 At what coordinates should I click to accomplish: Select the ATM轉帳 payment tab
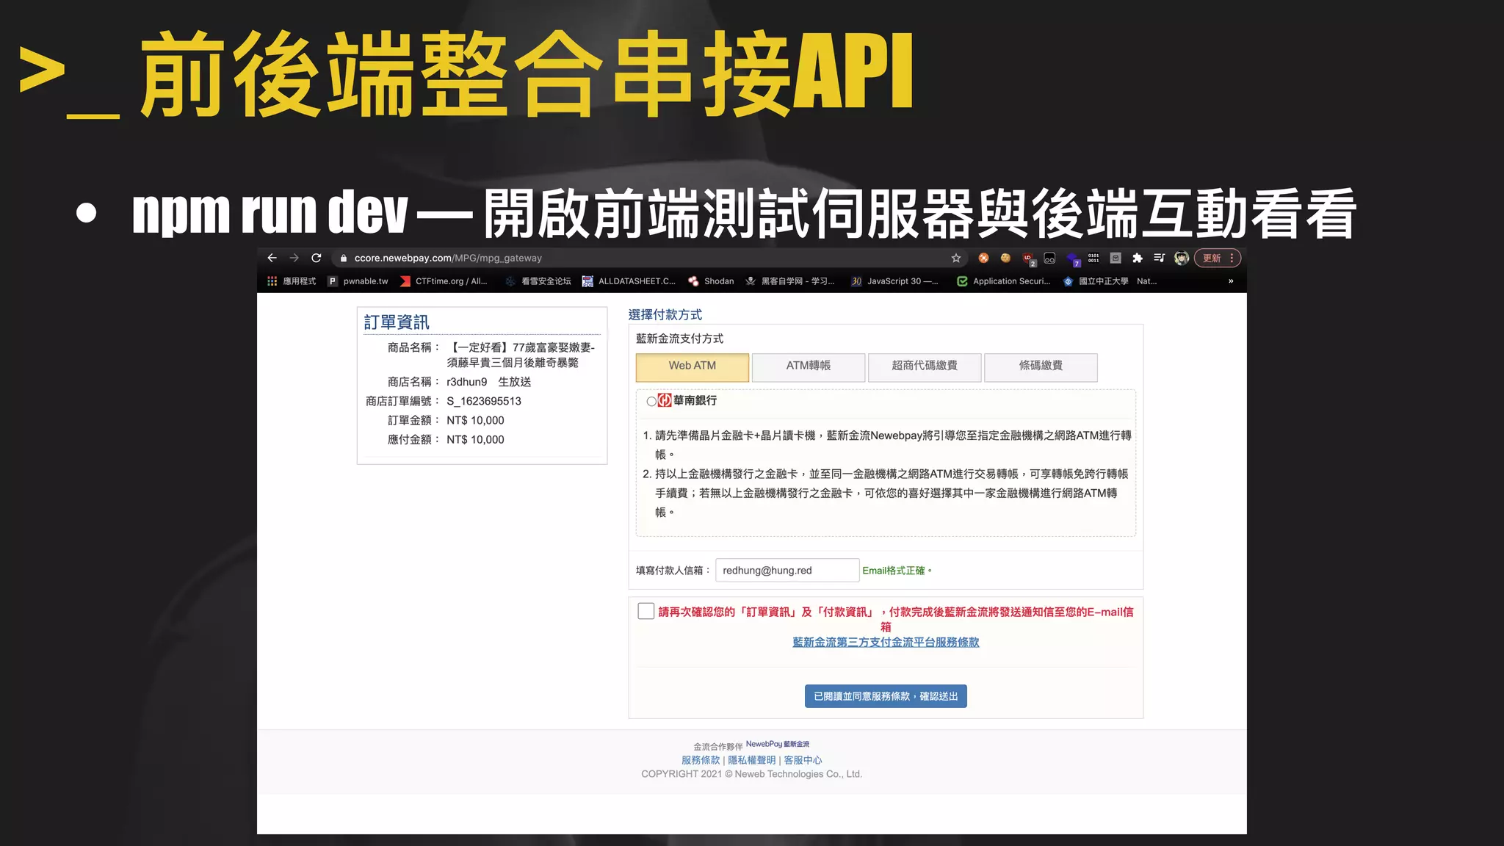(x=809, y=366)
